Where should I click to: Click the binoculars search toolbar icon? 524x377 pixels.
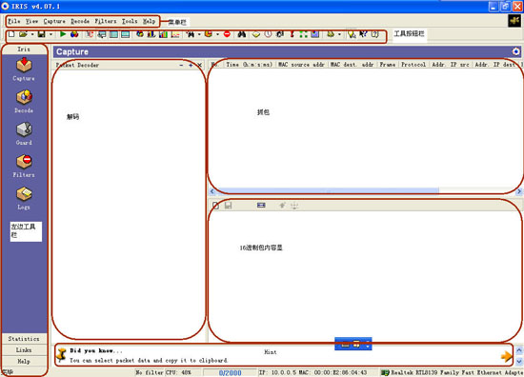point(242,34)
